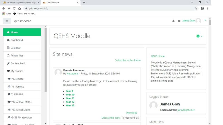Viewport: 223px width, 125px height.
Task: Click James Gray's avatar in header
Action: pos(198,21)
